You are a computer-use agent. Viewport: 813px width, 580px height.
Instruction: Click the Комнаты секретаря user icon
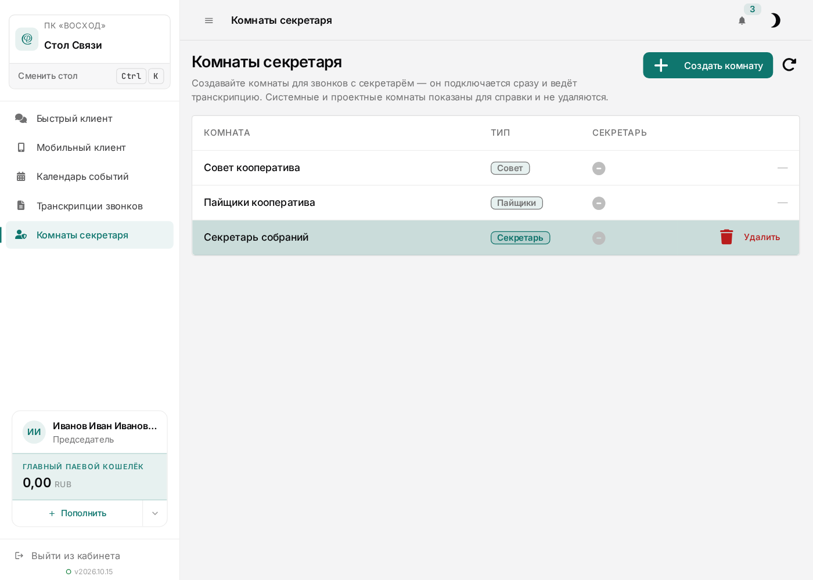pos(21,235)
